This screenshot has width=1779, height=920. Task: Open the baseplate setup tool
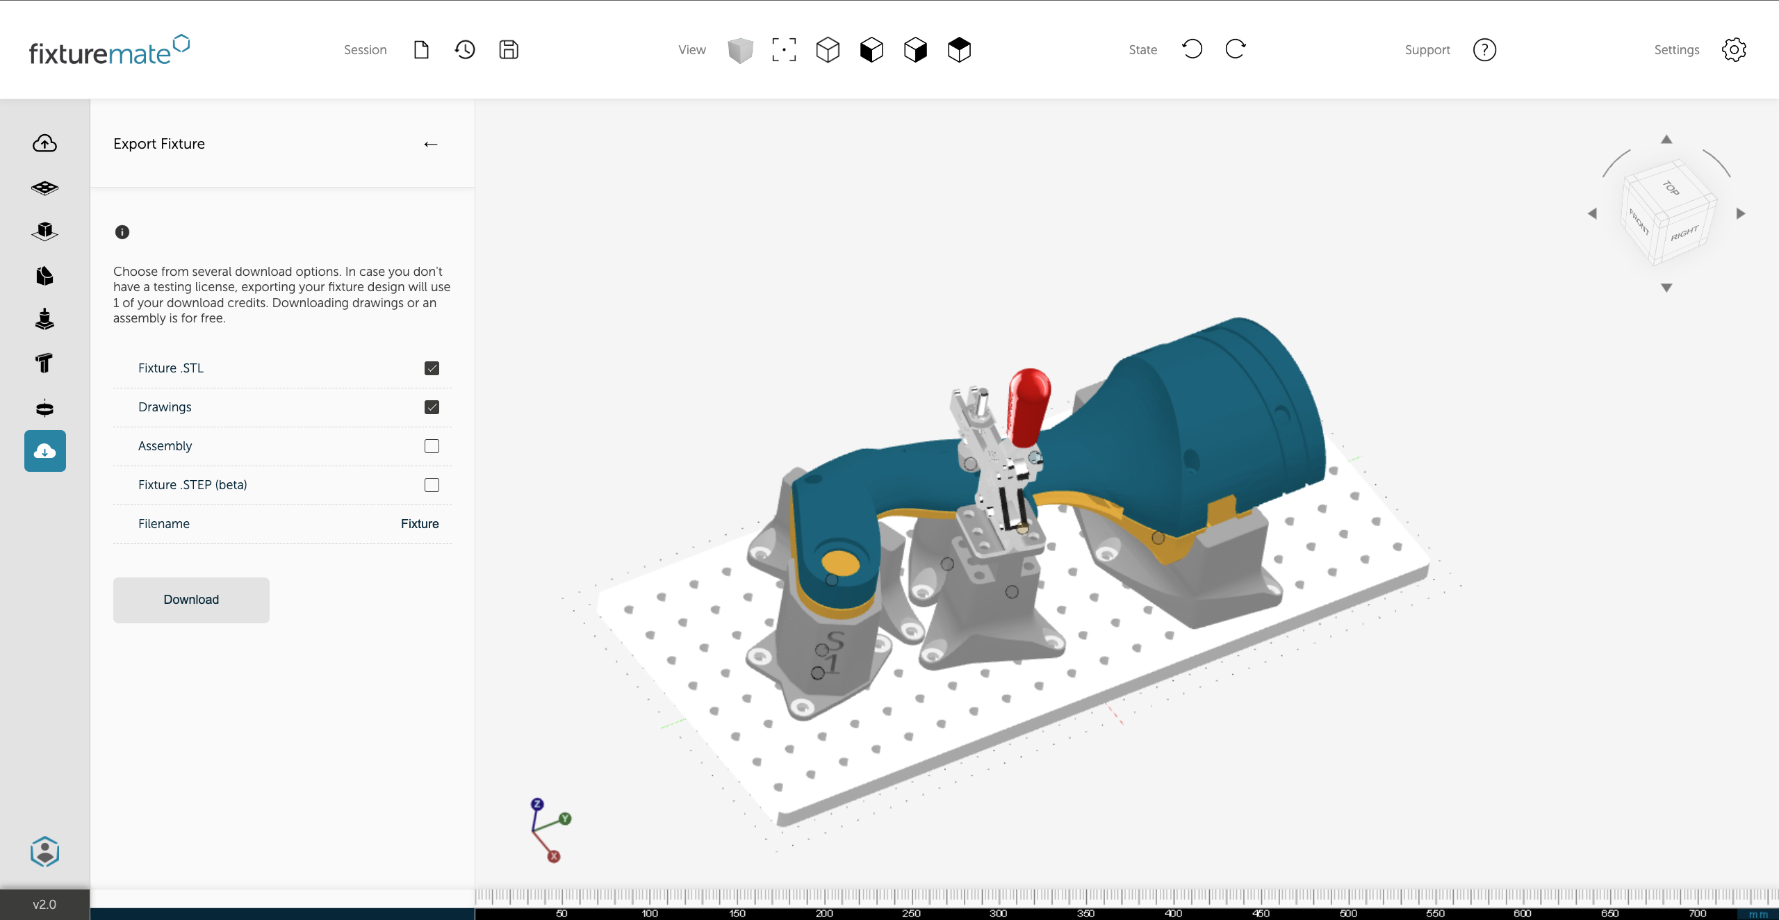[x=44, y=188]
